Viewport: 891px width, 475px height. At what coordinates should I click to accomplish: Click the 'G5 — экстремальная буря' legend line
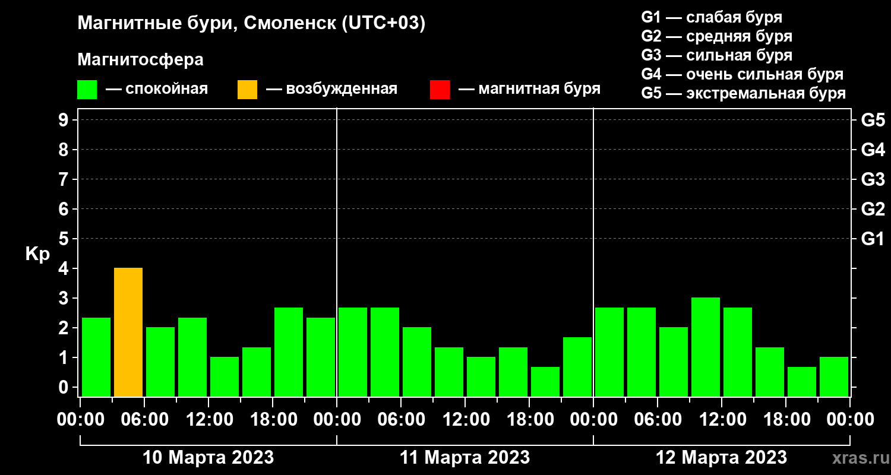click(x=743, y=93)
